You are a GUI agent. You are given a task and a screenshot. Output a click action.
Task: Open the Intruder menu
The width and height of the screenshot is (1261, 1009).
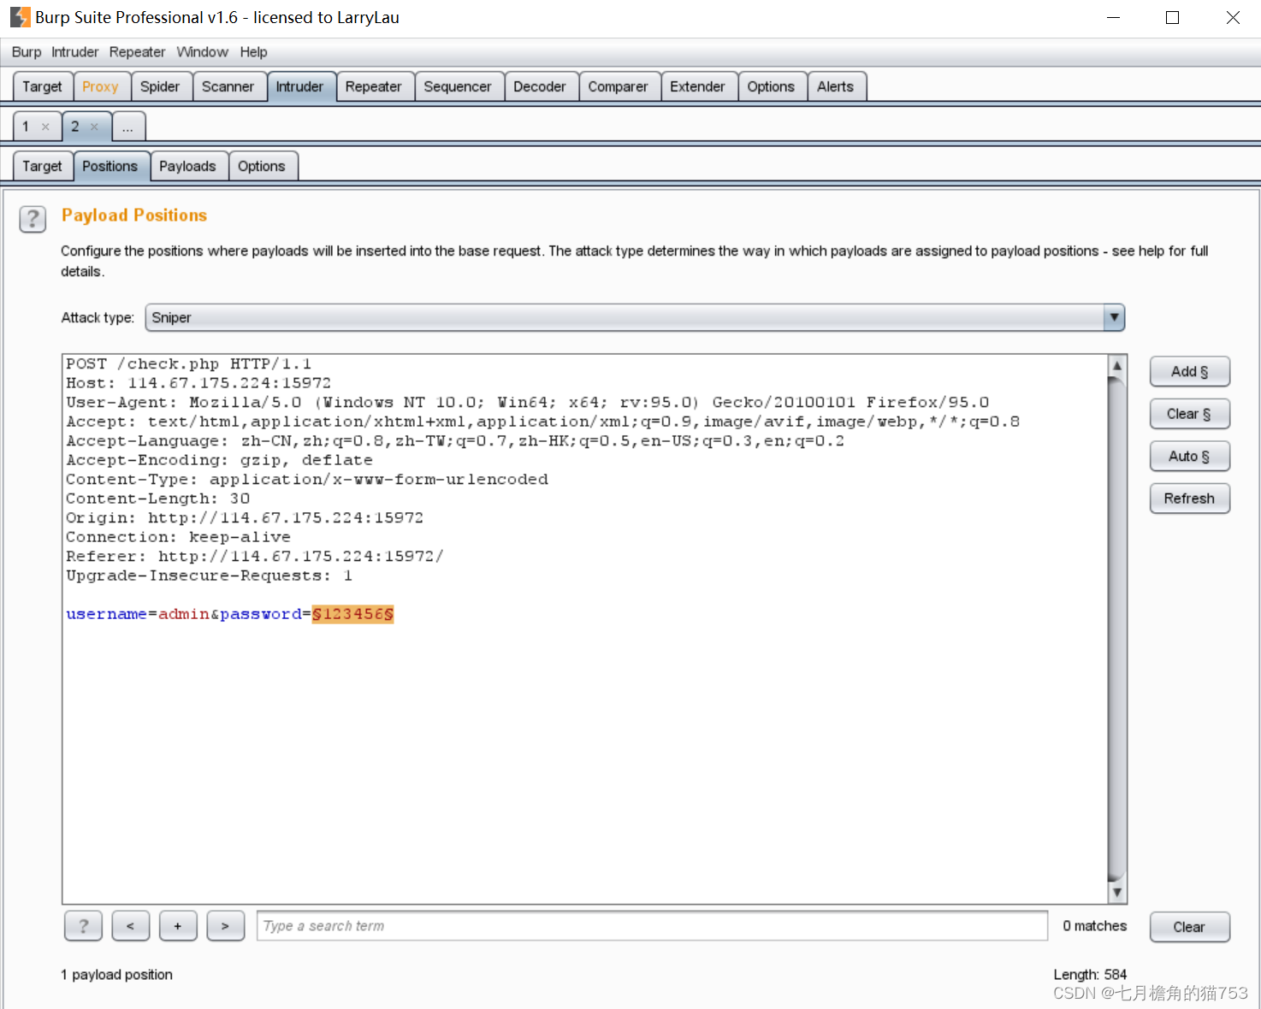click(x=74, y=52)
